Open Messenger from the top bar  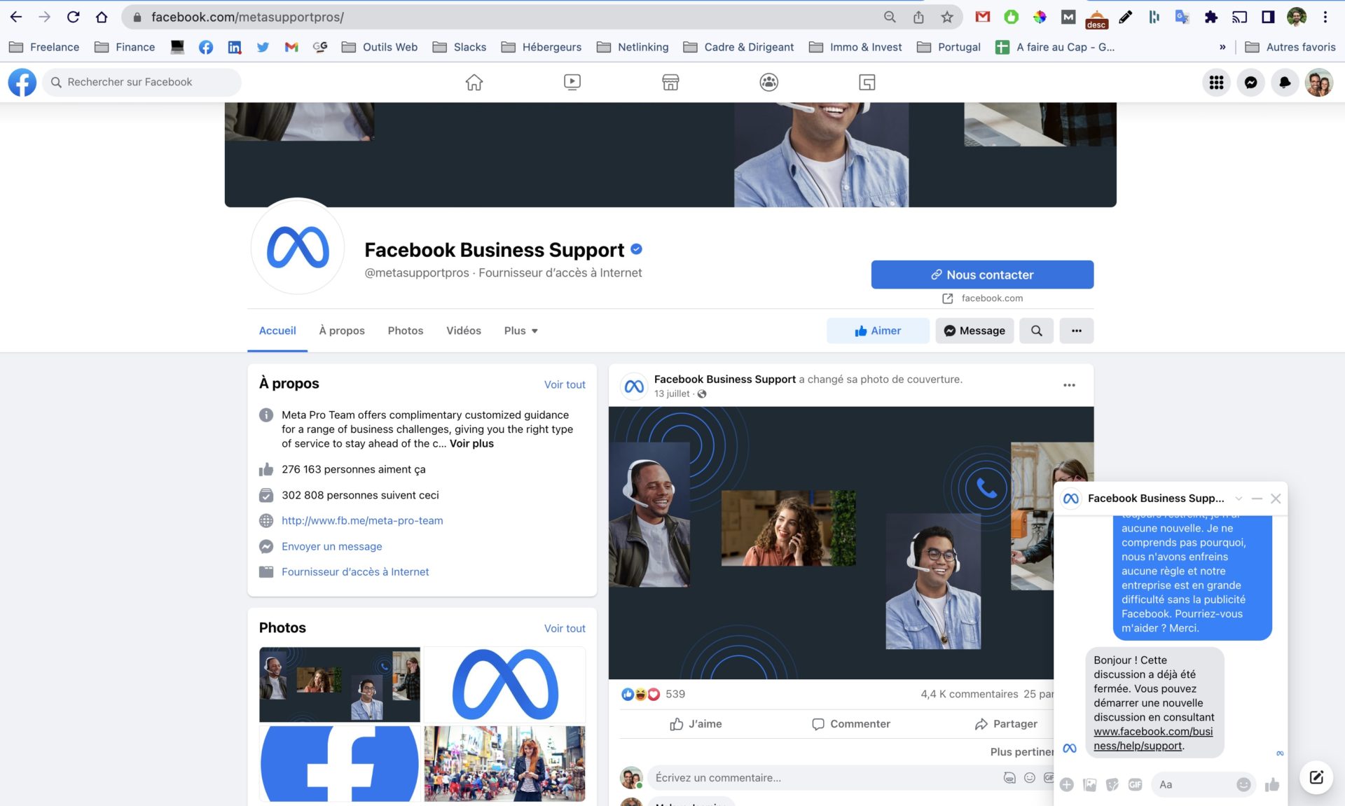click(x=1251, y=82)
